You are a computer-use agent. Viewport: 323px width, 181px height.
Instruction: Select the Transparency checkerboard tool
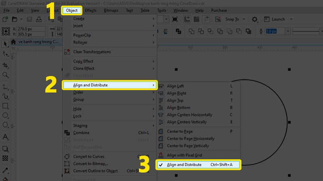click(x=5, y=158)
